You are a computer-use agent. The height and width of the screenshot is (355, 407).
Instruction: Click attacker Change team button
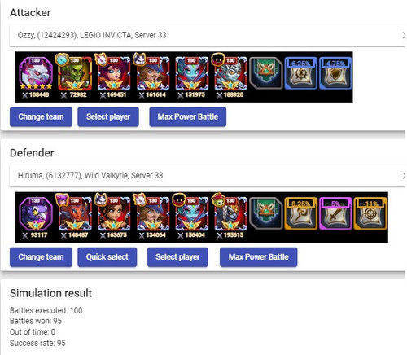(41, 116)
